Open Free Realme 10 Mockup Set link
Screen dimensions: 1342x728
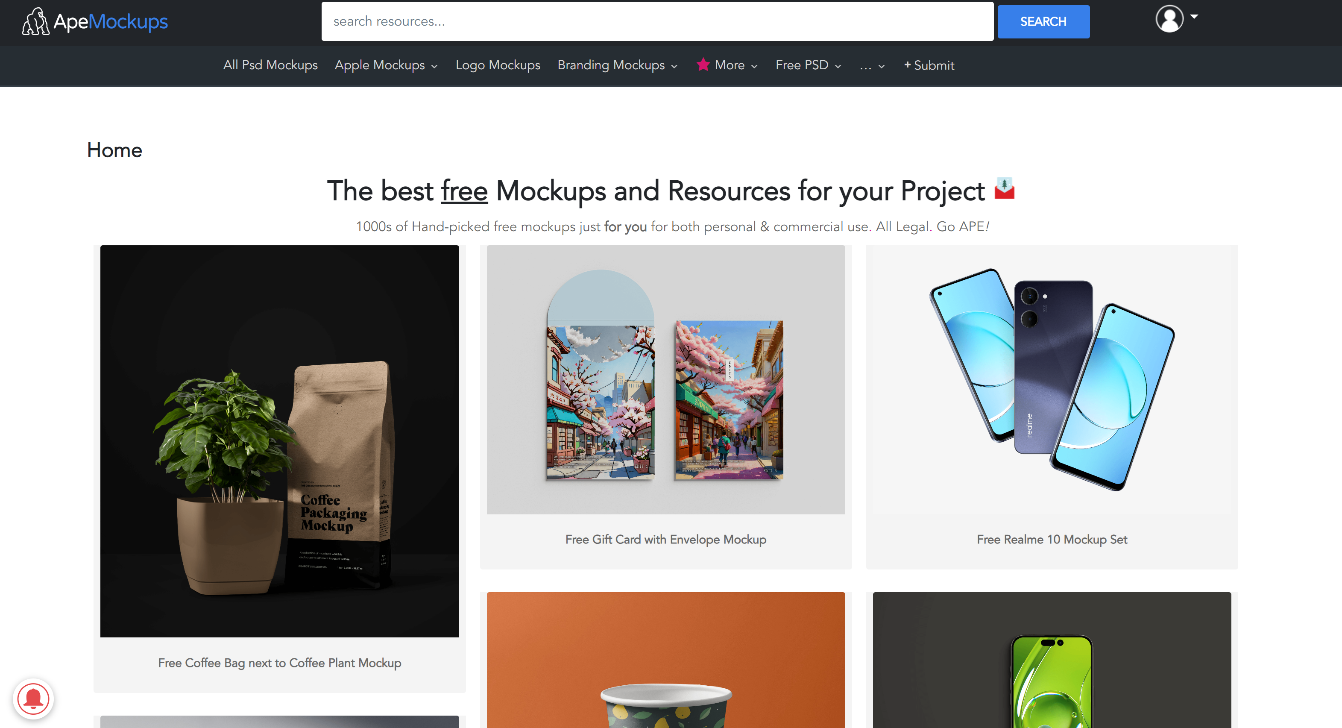click(1051, 539)
